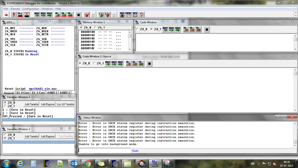Switch to Z4_1 Core tab in CPU window

(x=38, y=93)
